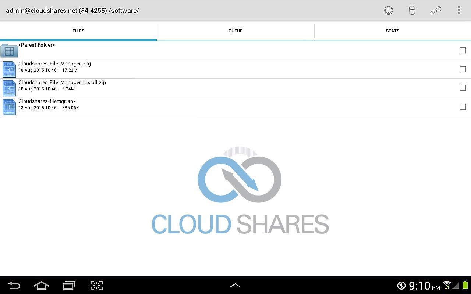
Task: Check the box for Cloudshares_File_Manager.pkg
Action: coord(463,69)
